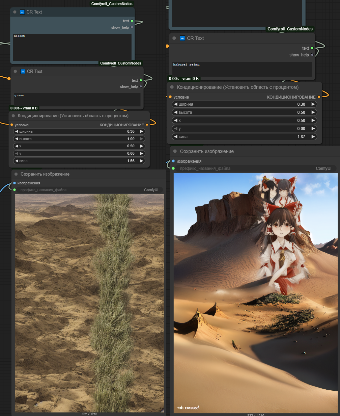
Task: Click the CR Text icon on the grass node
Action: [23, 71]
